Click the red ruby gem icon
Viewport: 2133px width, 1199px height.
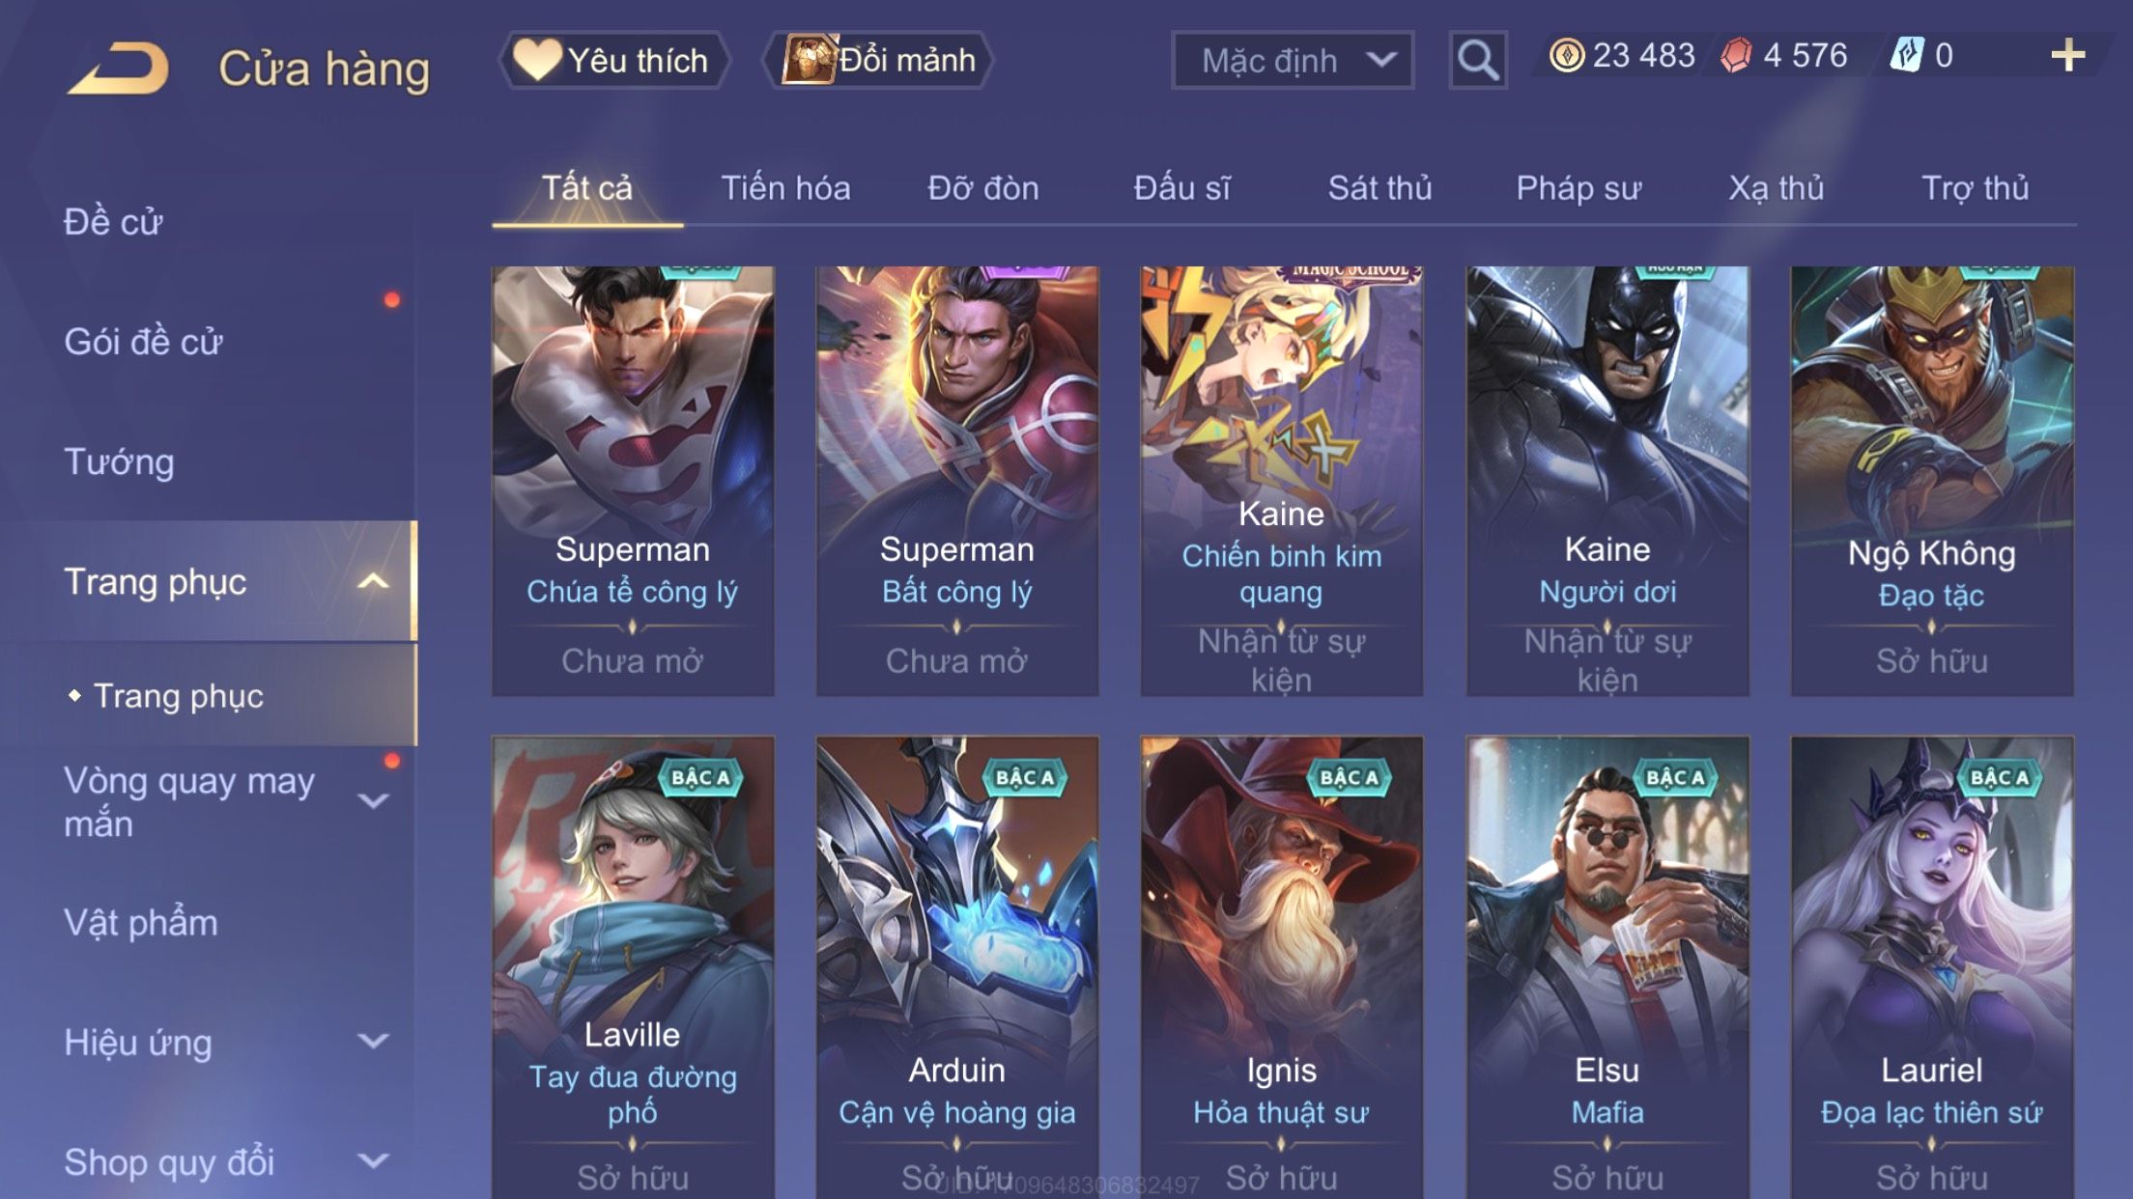click(x=1736, y=55)
